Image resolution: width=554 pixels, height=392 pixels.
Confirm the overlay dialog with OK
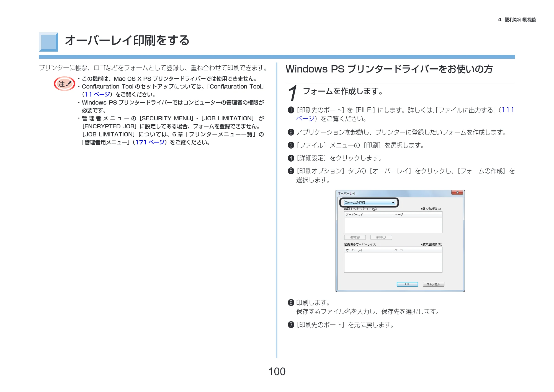(407, 284)
